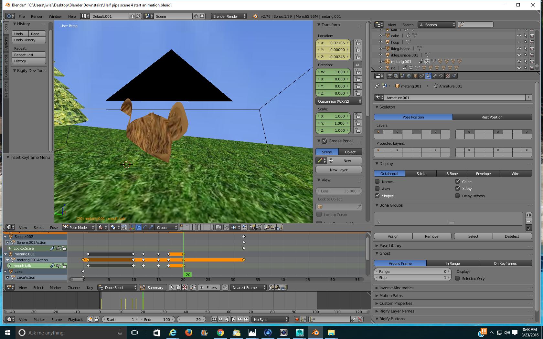
Task: Expand the Inverse Kinematics panel
Action: [x=396, y=288]
